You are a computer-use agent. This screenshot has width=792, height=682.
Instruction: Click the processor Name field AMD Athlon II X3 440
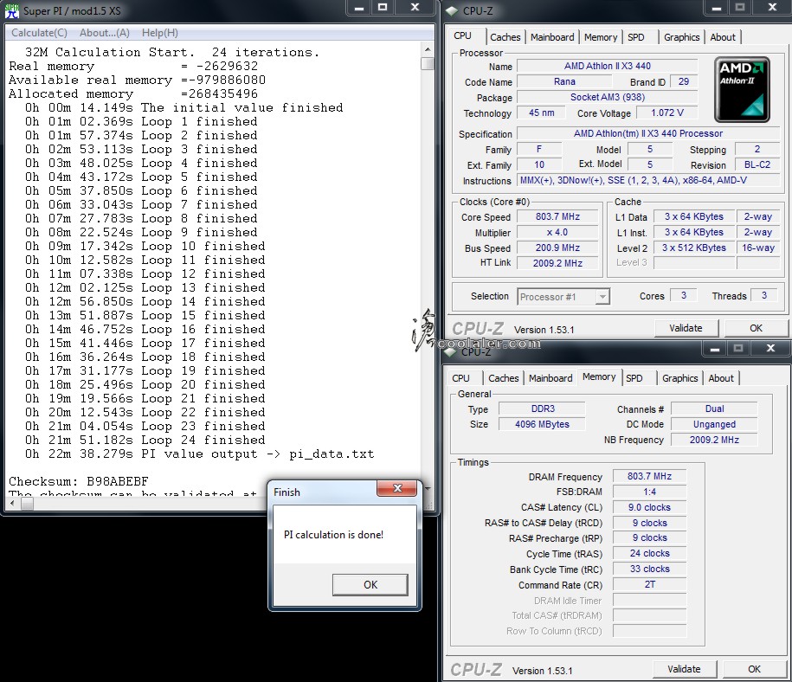(x=607, y=66)
